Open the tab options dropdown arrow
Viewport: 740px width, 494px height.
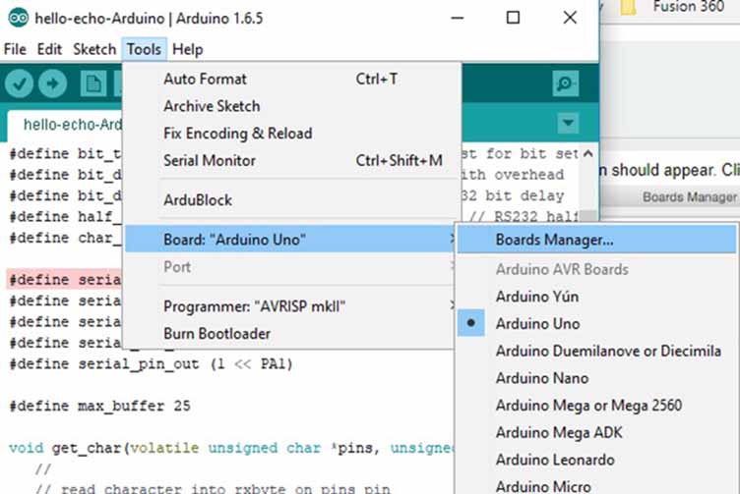pyautogui.click(x=568, y=124)
